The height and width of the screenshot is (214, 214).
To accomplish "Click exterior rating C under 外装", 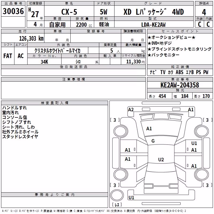I will [200, 24].
